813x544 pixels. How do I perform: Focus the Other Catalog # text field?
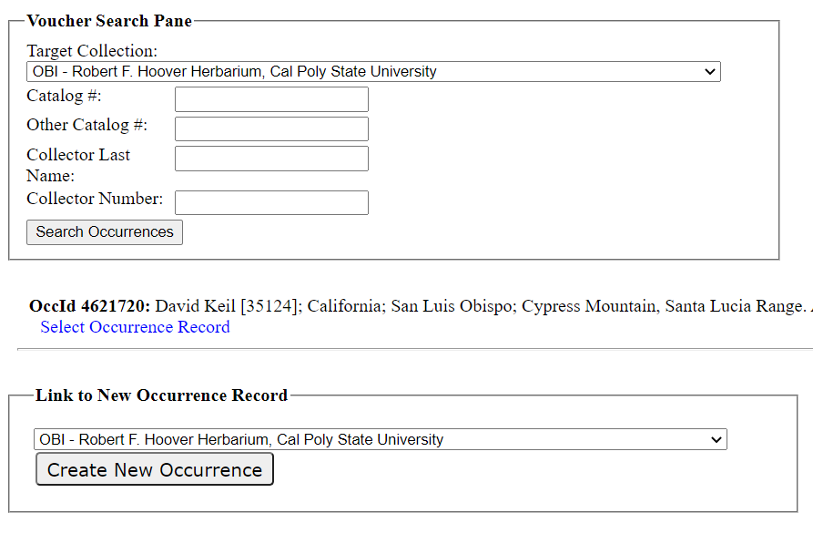(271, 128)
